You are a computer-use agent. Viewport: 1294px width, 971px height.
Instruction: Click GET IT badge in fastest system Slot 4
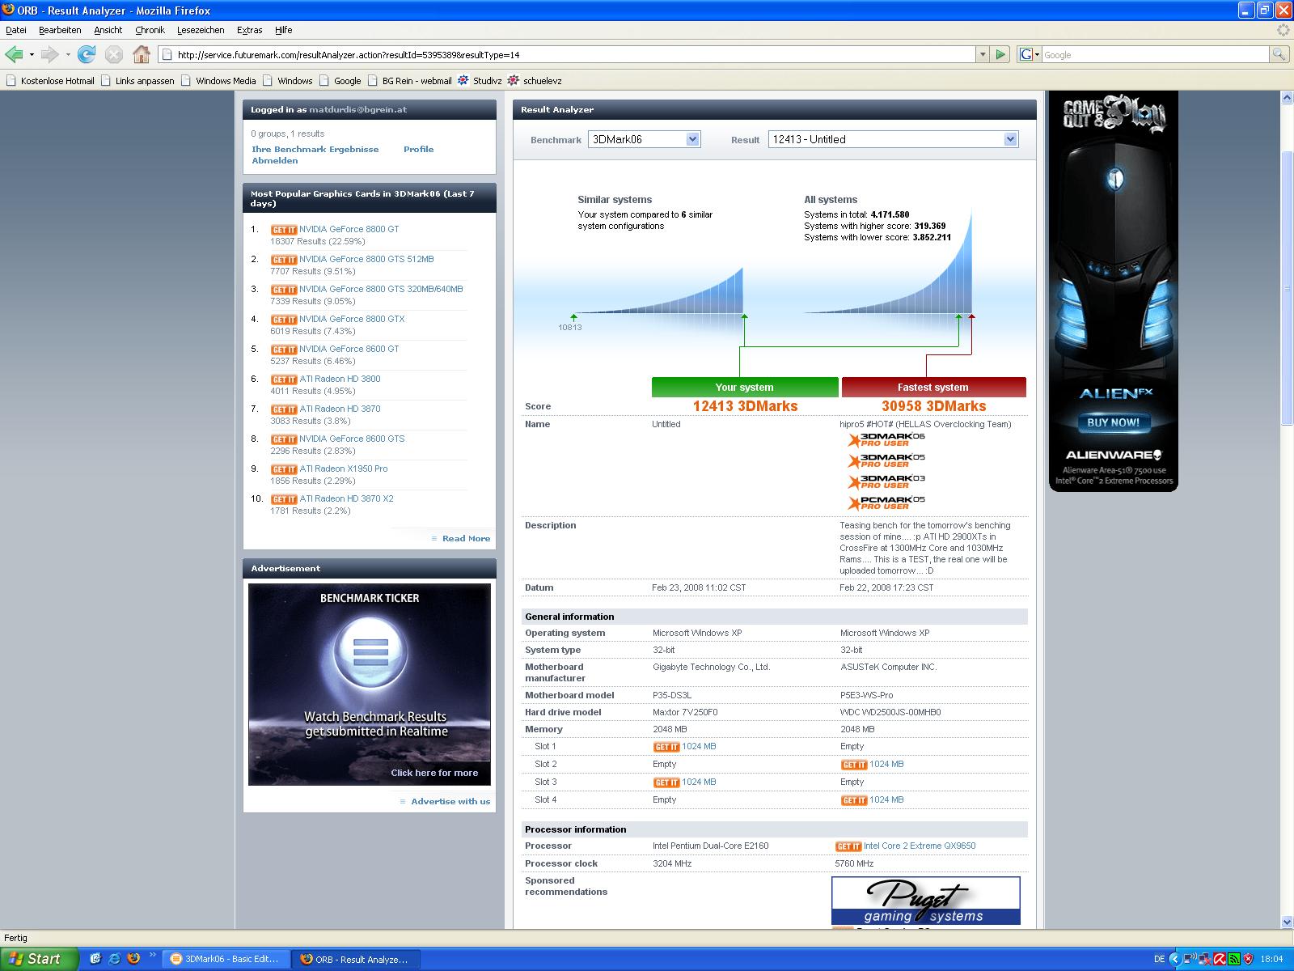tap(854, 800)
